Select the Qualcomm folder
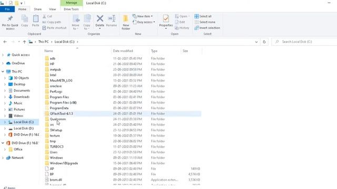The width and height of the screenshot is (337, 189). pyautogui.click(x=58, y=119)
